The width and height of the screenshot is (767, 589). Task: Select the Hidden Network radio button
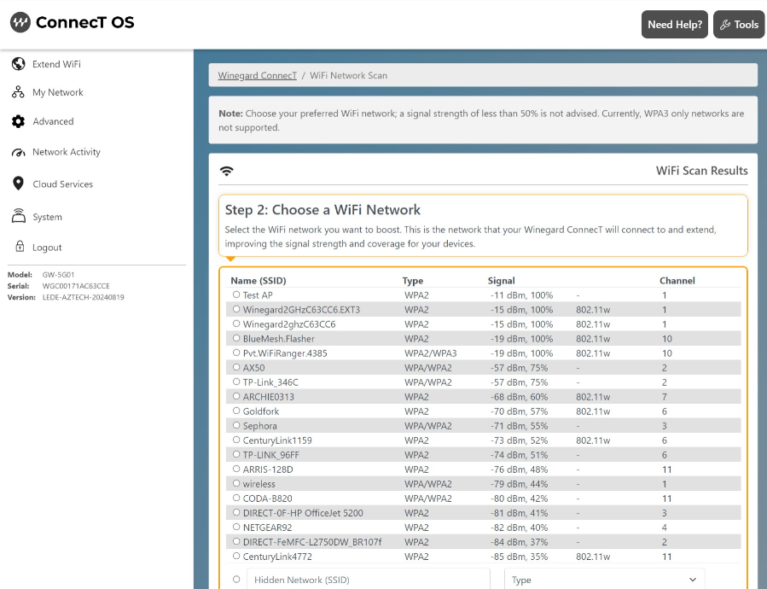coord(236,579)
